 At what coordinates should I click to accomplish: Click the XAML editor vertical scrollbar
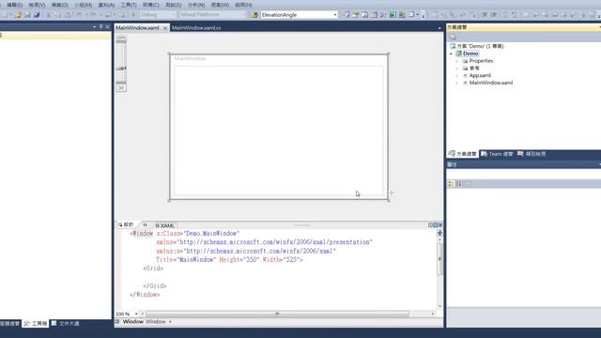pyautogui.click(x=439, y=260)
